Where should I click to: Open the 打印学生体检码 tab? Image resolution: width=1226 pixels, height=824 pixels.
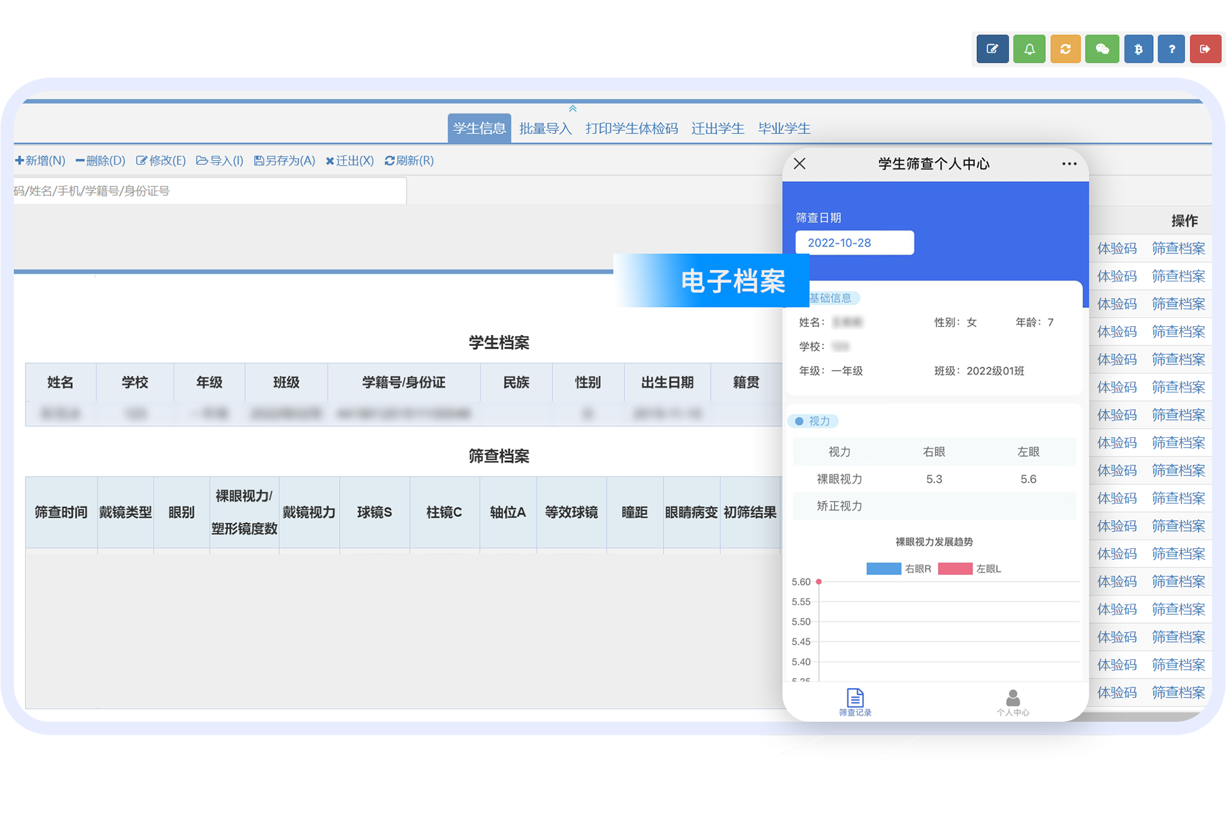click(632, 128)
